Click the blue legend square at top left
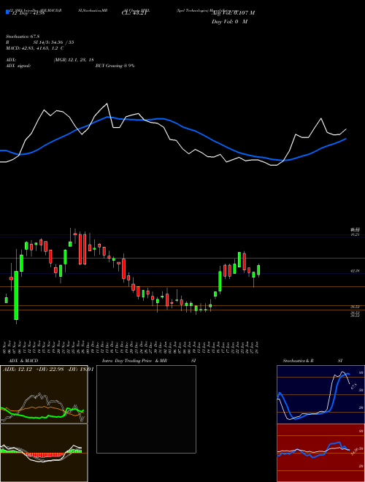The width and height of the screenshot is (365, 482). [x=7, y=12]
